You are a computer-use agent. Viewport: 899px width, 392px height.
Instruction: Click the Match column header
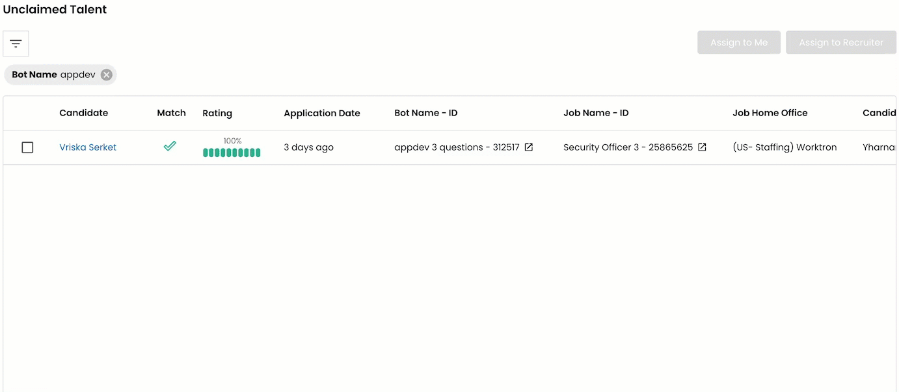point(171,113)
